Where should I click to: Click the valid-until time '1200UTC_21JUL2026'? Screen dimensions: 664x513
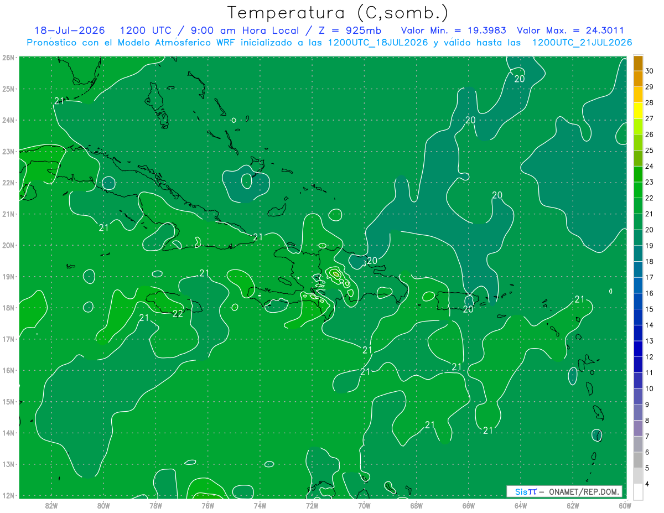(x=582, y=43)
